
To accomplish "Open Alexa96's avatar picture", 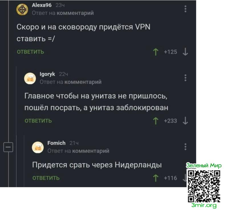I will click(22, 9).
